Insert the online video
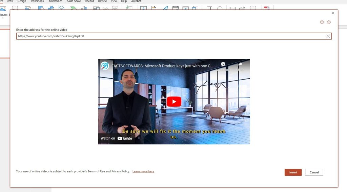Screen dimensions: 347x192 (x=293, y=172)
